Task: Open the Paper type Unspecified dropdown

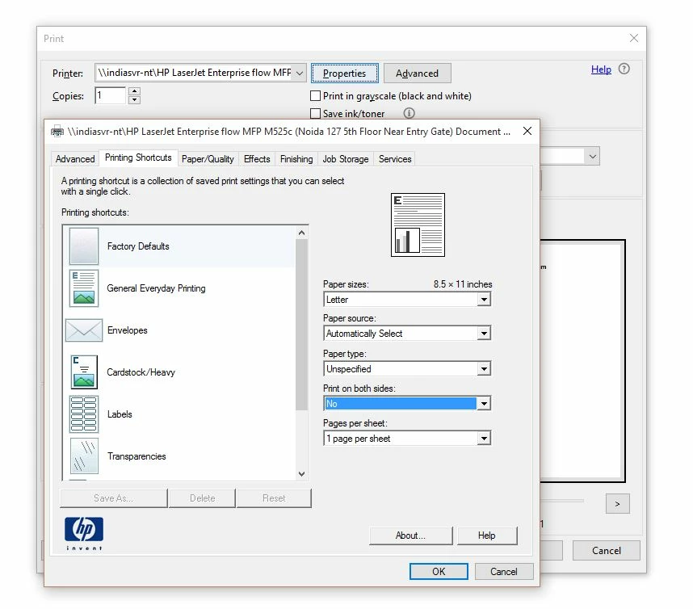Action: [x=407, y=368]
